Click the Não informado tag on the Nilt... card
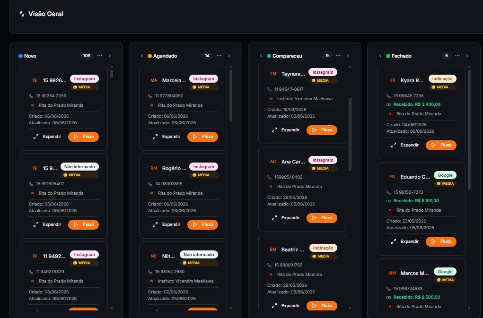The image size is (483, 318). tap(199, 255)
